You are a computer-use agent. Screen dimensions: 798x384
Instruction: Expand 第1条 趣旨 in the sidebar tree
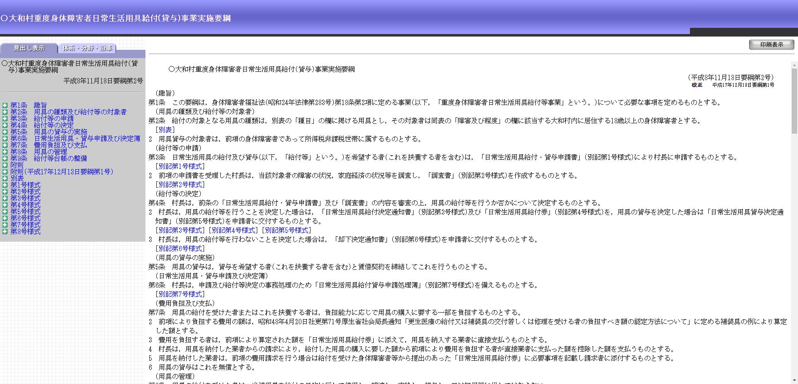5,105
